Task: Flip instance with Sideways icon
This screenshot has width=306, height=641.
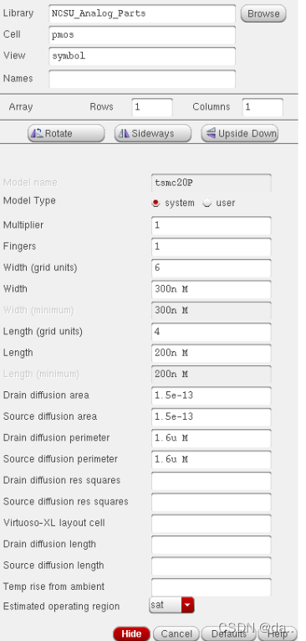Action: click(x=153, y=133)
